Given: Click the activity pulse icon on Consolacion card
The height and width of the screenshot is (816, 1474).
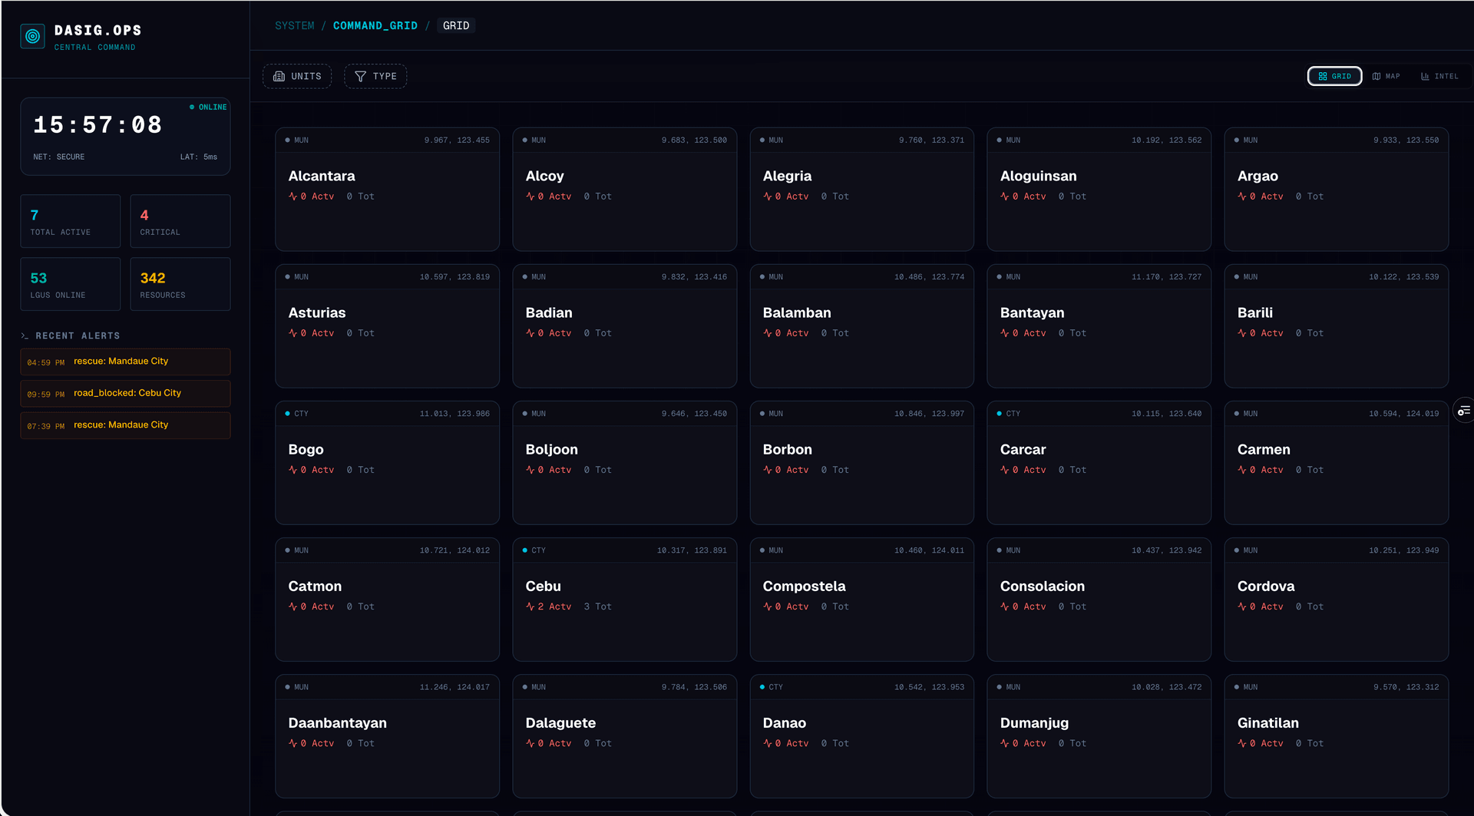Looking at the screenshot, I should click(1004, 606).
